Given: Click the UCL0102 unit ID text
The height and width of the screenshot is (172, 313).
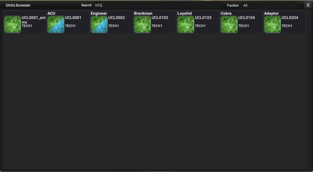Looking at the screenshot, I should click(x=160, y=18).
